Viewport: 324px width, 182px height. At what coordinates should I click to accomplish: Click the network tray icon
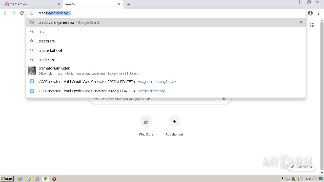[294, 179]
